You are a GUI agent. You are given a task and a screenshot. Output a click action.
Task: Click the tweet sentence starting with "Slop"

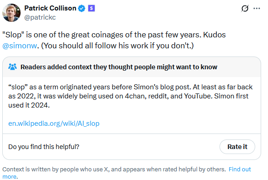click(x=102, y=35)
